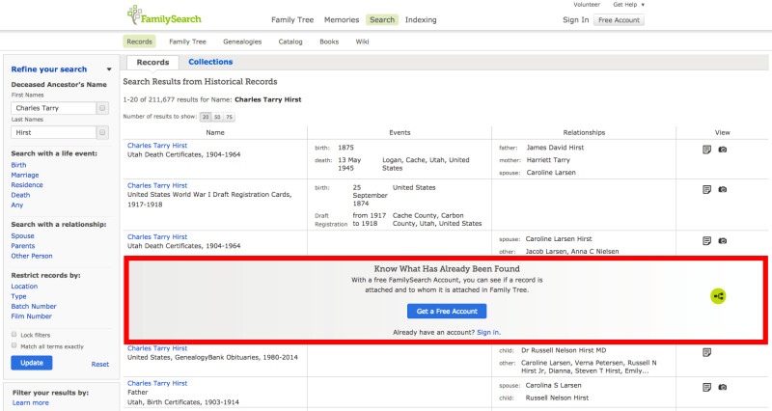Screen dimensions: 772x411
Task: Add a Residence life event filter
Action: pos(27,184)
